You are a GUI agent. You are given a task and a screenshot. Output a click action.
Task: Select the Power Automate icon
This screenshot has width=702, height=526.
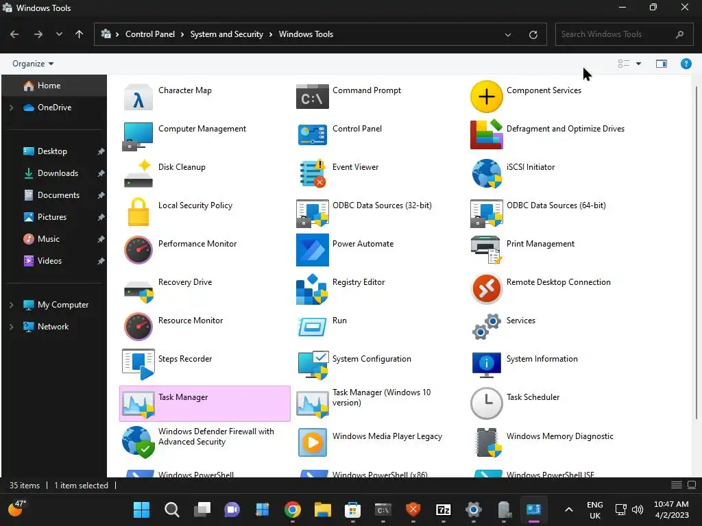pos(312,250)
